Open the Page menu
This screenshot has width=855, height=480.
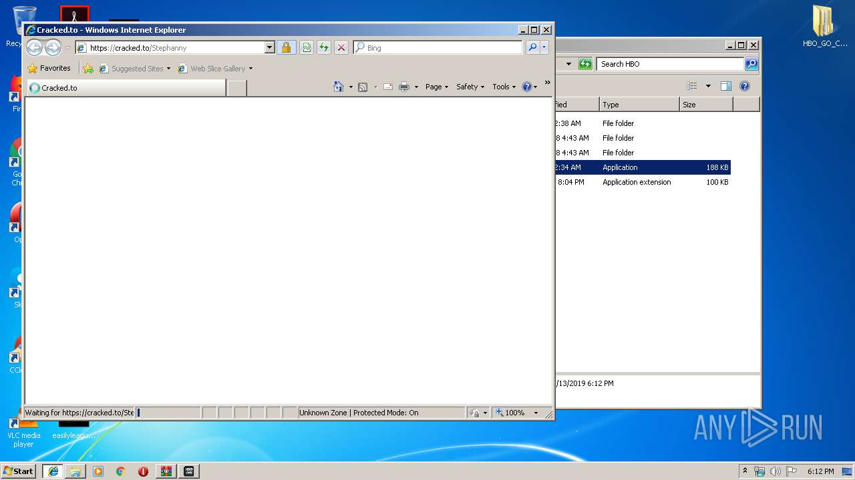click(x=437, y=87)
